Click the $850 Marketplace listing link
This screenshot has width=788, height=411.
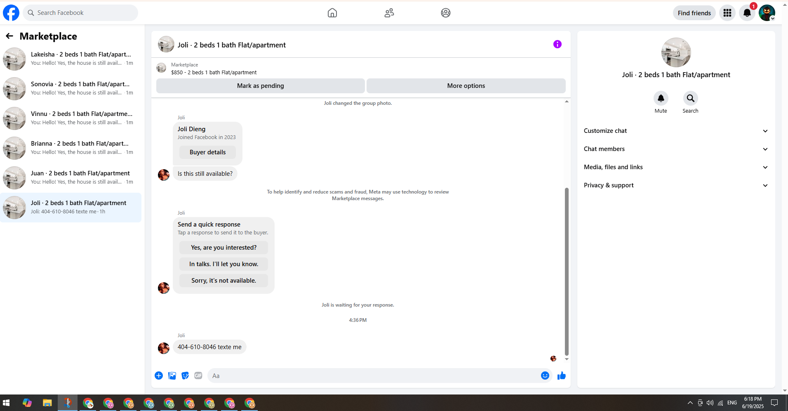[x=214, y=72]
